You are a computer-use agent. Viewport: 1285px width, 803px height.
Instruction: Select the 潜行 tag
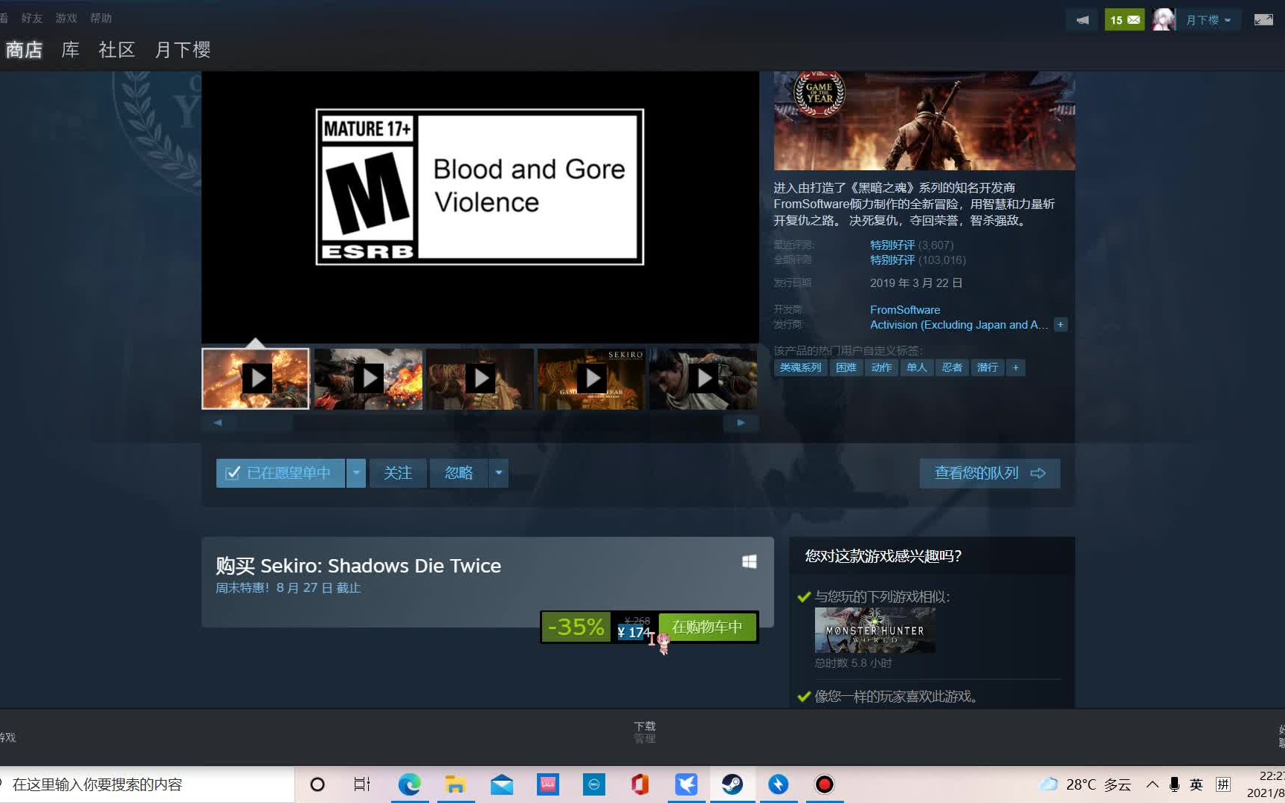coord(988,367)
